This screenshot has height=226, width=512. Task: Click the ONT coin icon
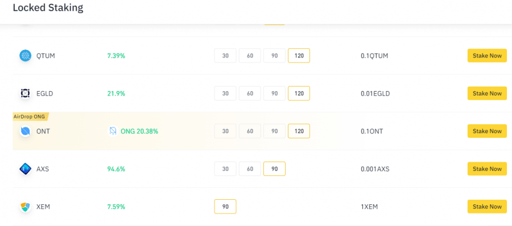25,132
